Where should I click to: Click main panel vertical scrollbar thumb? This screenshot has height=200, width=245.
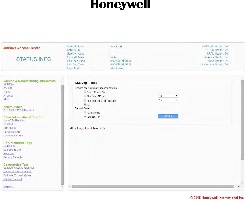pos(242,120)
